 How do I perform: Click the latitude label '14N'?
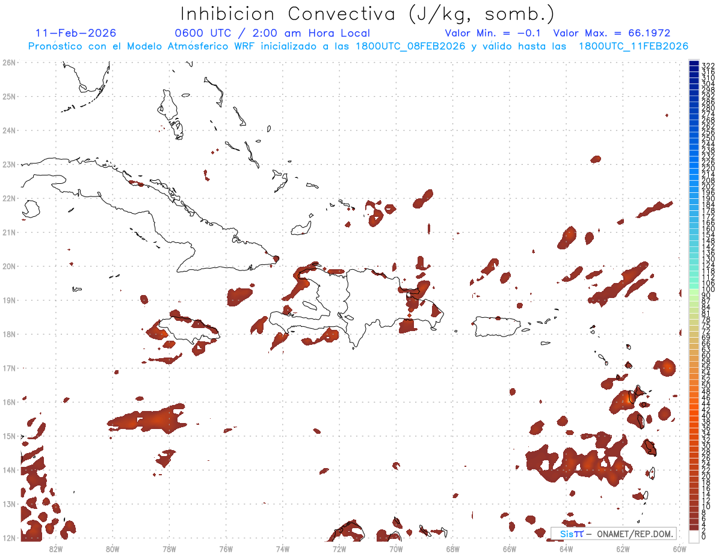9,469
